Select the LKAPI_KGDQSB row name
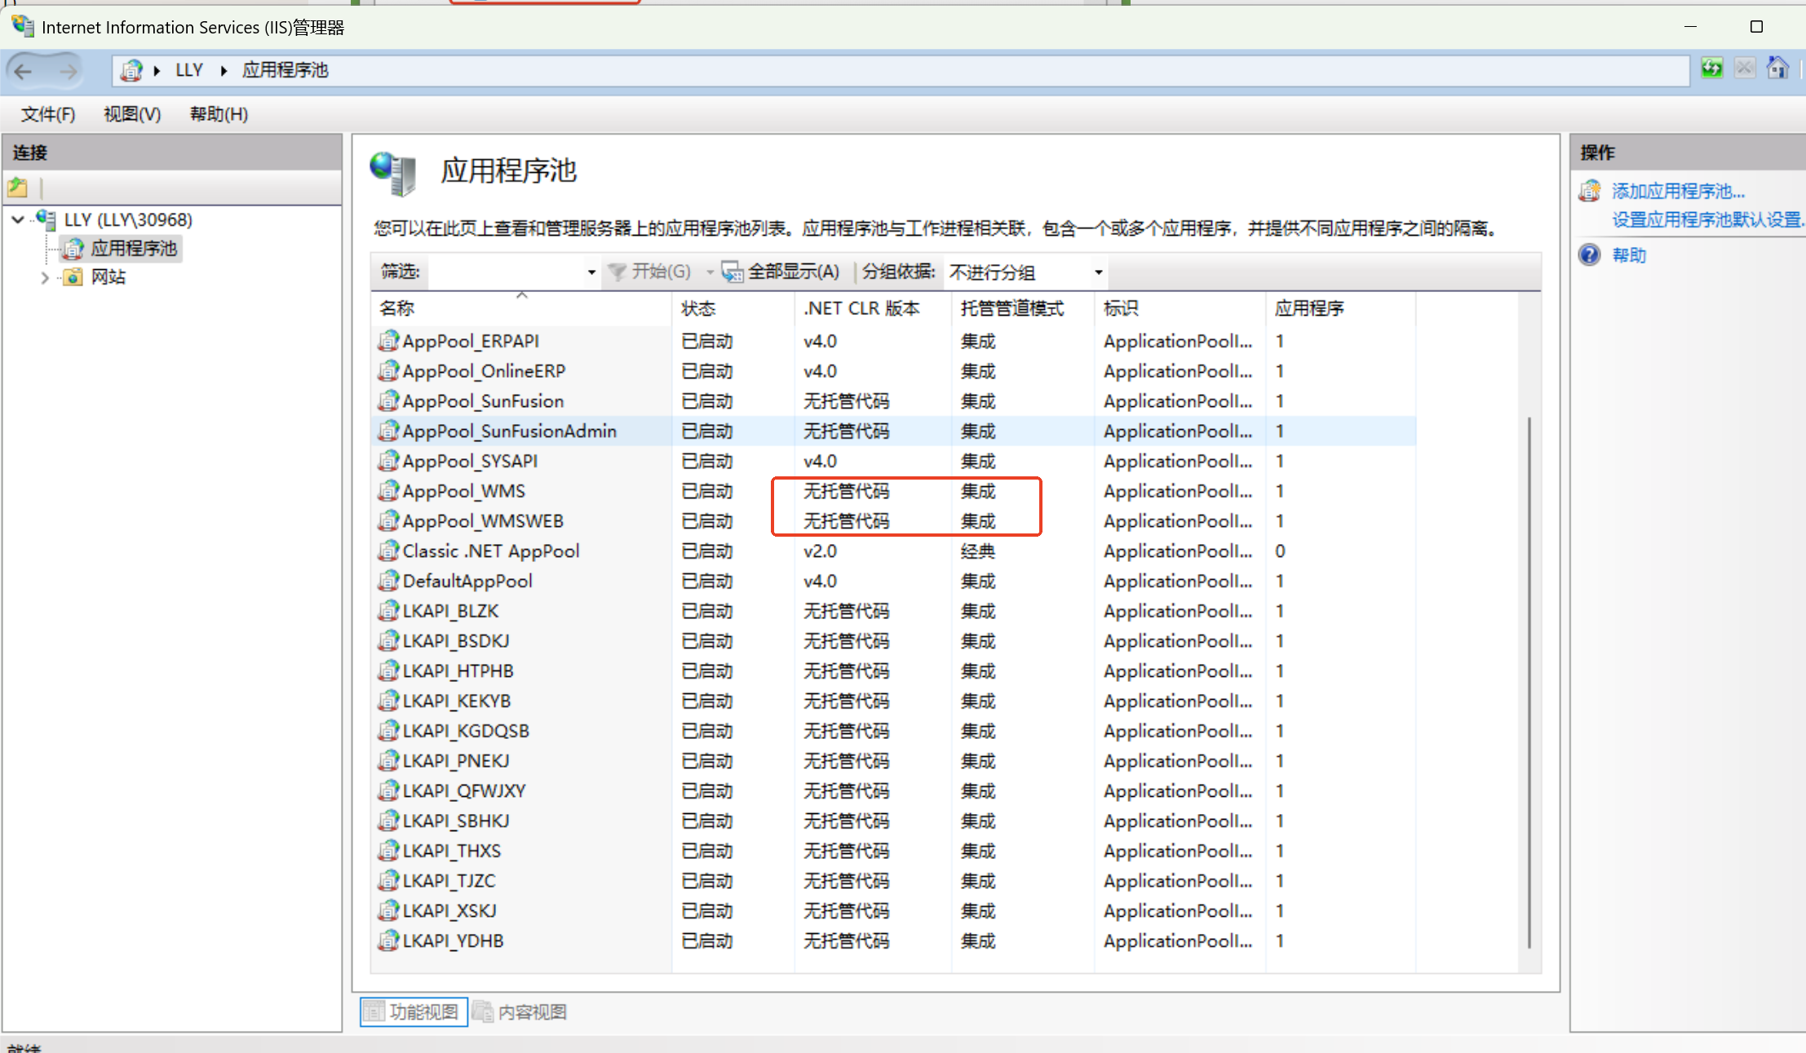1806x1053 pixels. click(466, 731)
